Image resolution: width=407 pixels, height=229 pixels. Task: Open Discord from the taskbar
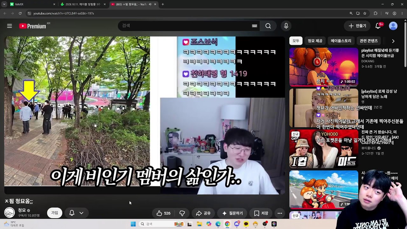tap(237, 224)
